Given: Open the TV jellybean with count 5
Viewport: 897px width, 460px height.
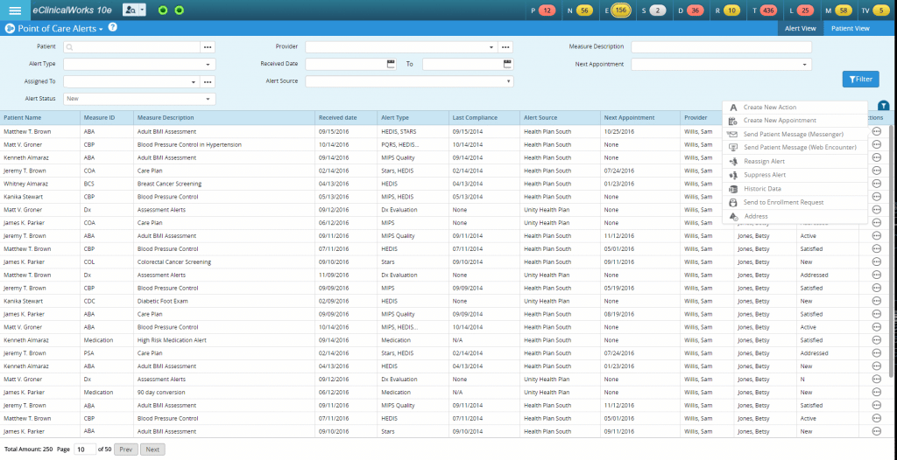Looking at the screenshot, I should [x=881, y=10].
